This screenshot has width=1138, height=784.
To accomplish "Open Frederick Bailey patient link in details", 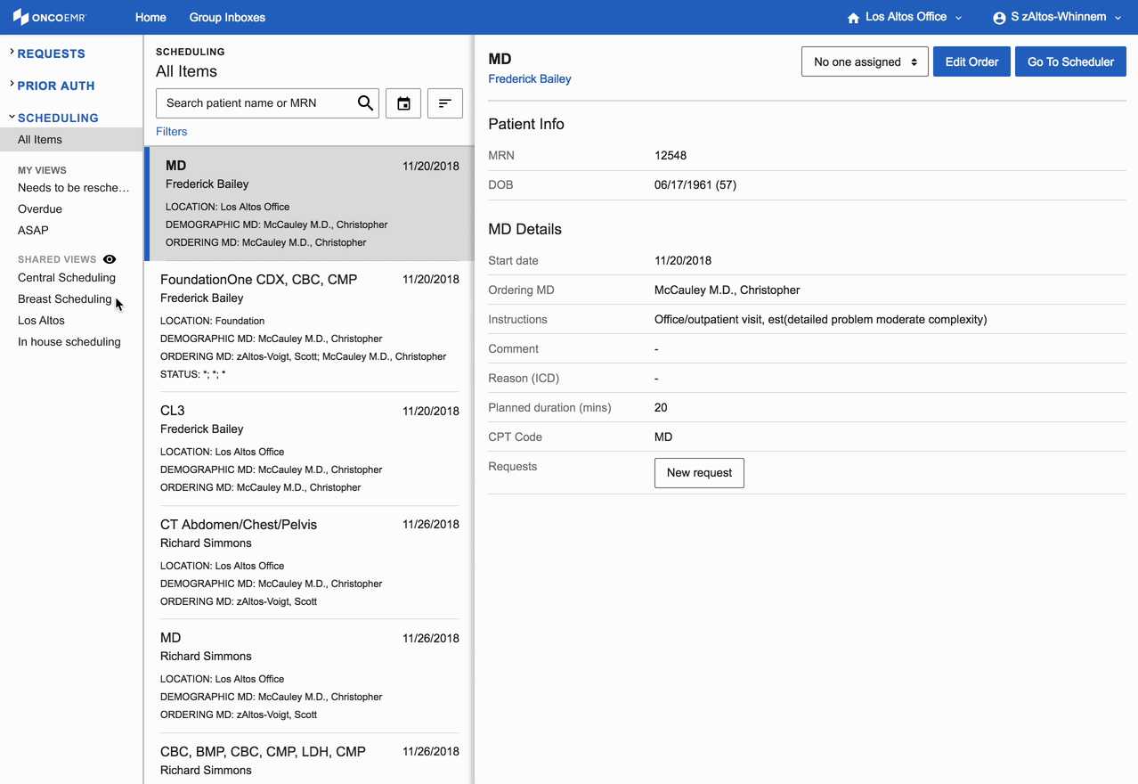I will tap(530, 78).
